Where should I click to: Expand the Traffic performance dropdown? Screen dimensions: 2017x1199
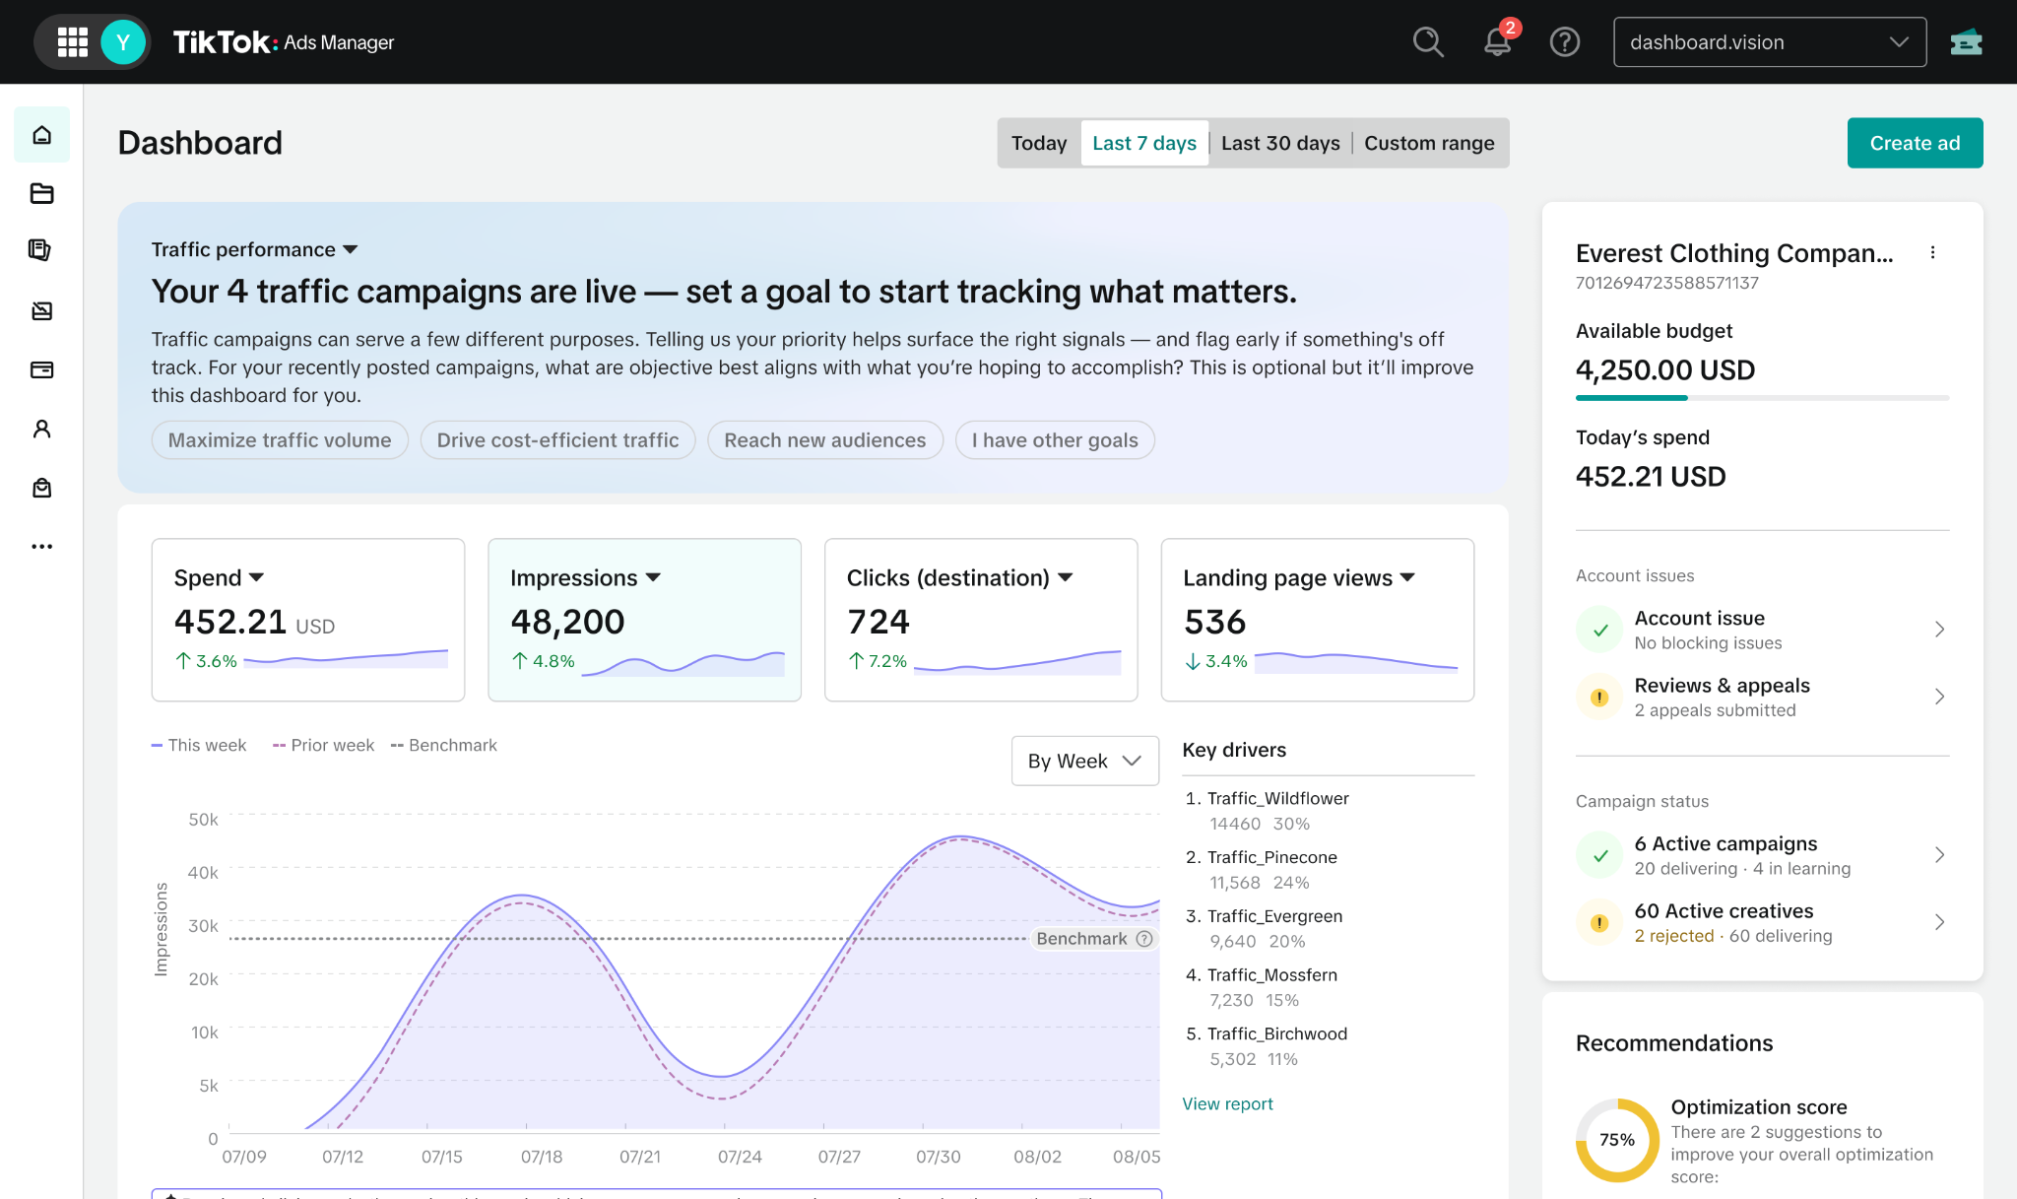[254, 250]
